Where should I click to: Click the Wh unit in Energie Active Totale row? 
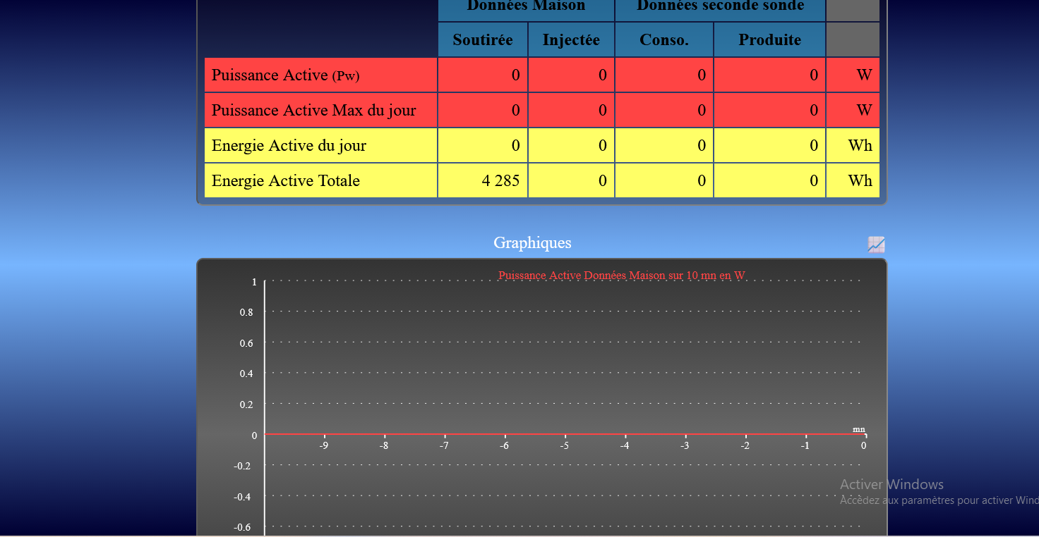tap(860, 181)
